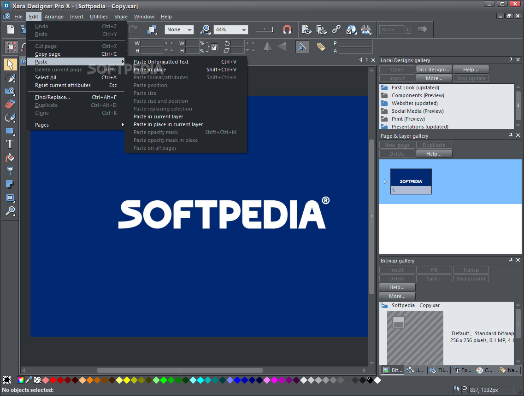
Task: Choose Select All in Edit menu
Action: click(77, 77)
